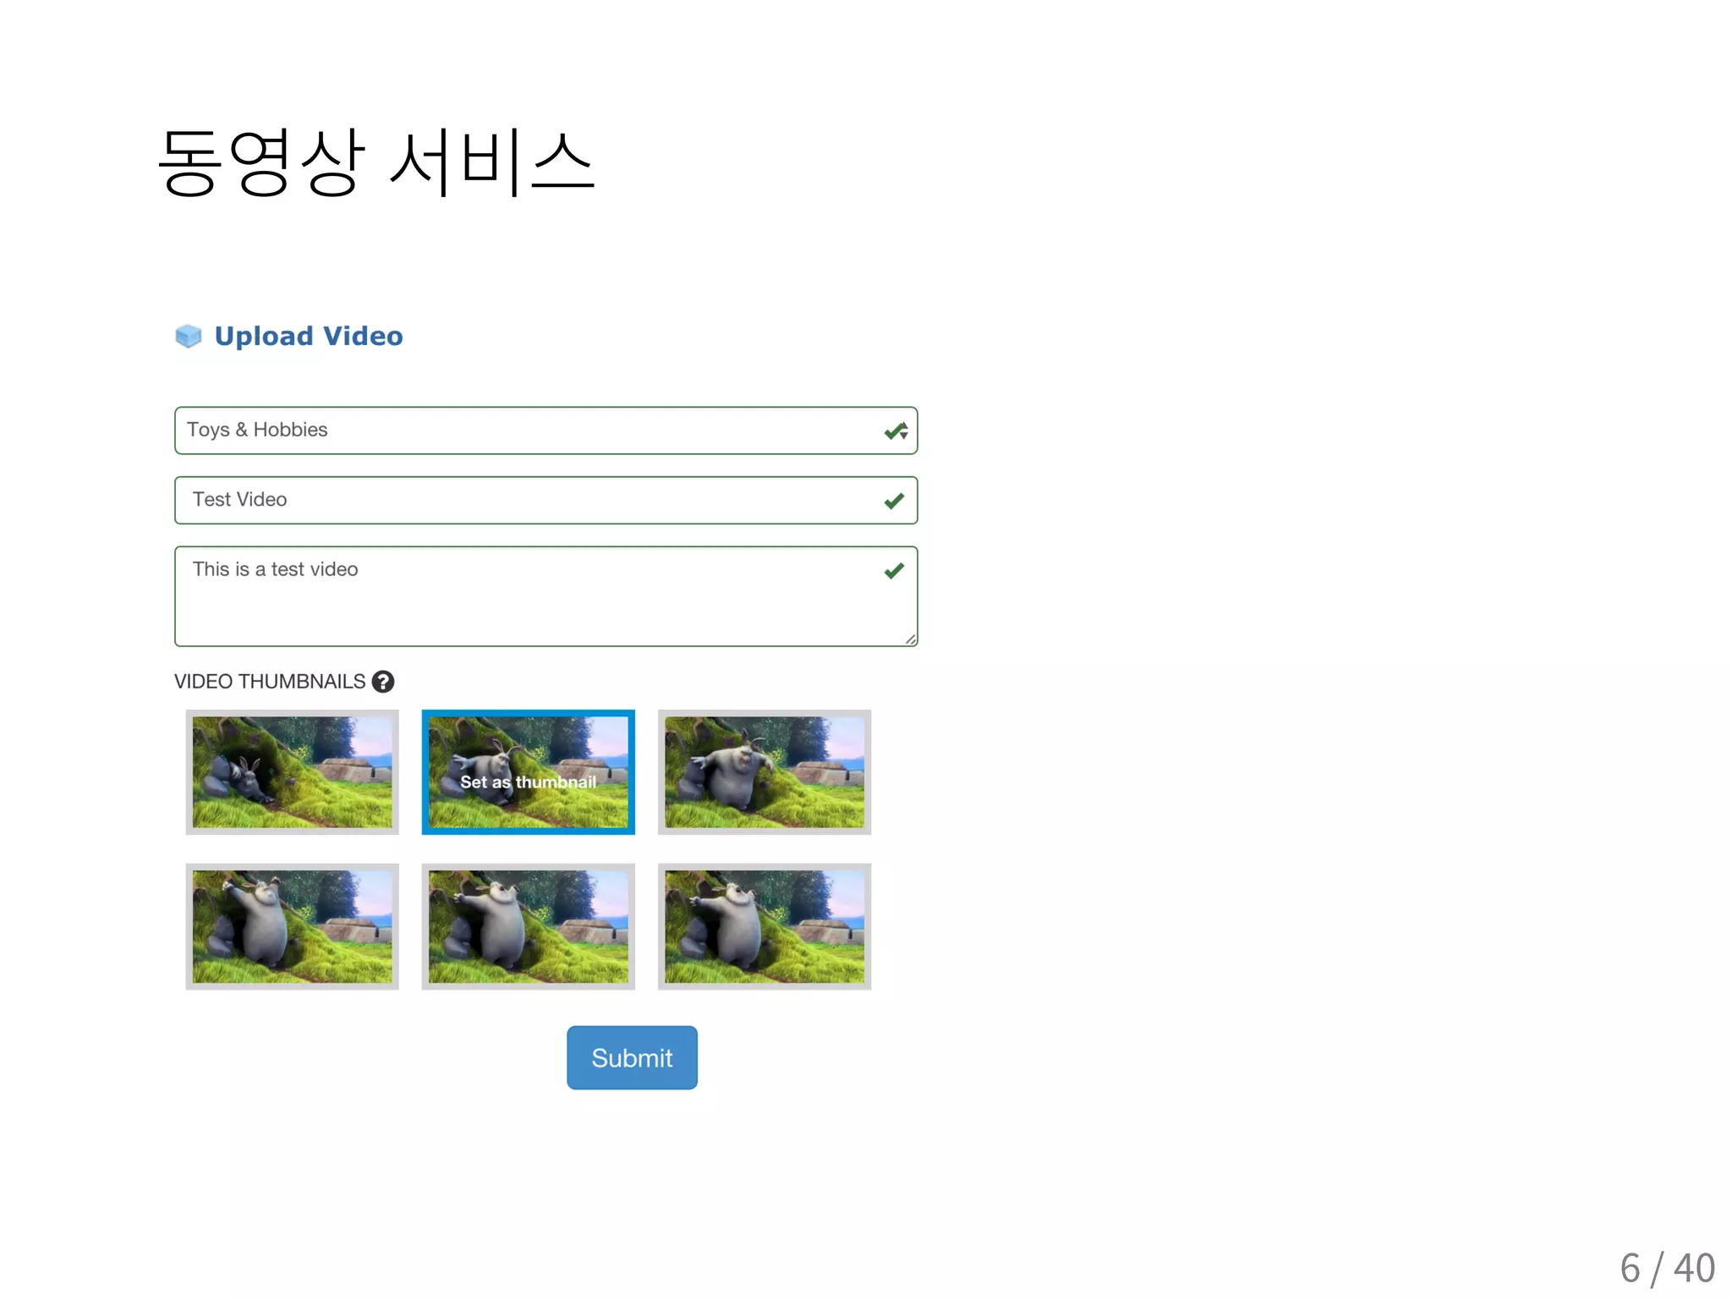Pick the bottom-middle rabbit thumbnail

[529, 926]
